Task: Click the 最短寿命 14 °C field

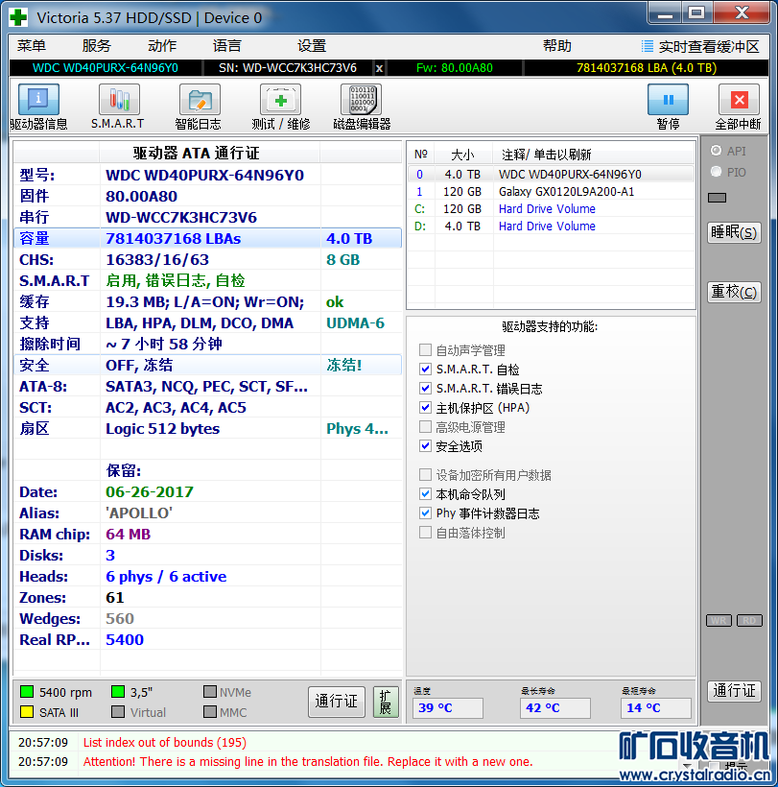Action: (655, 708)
